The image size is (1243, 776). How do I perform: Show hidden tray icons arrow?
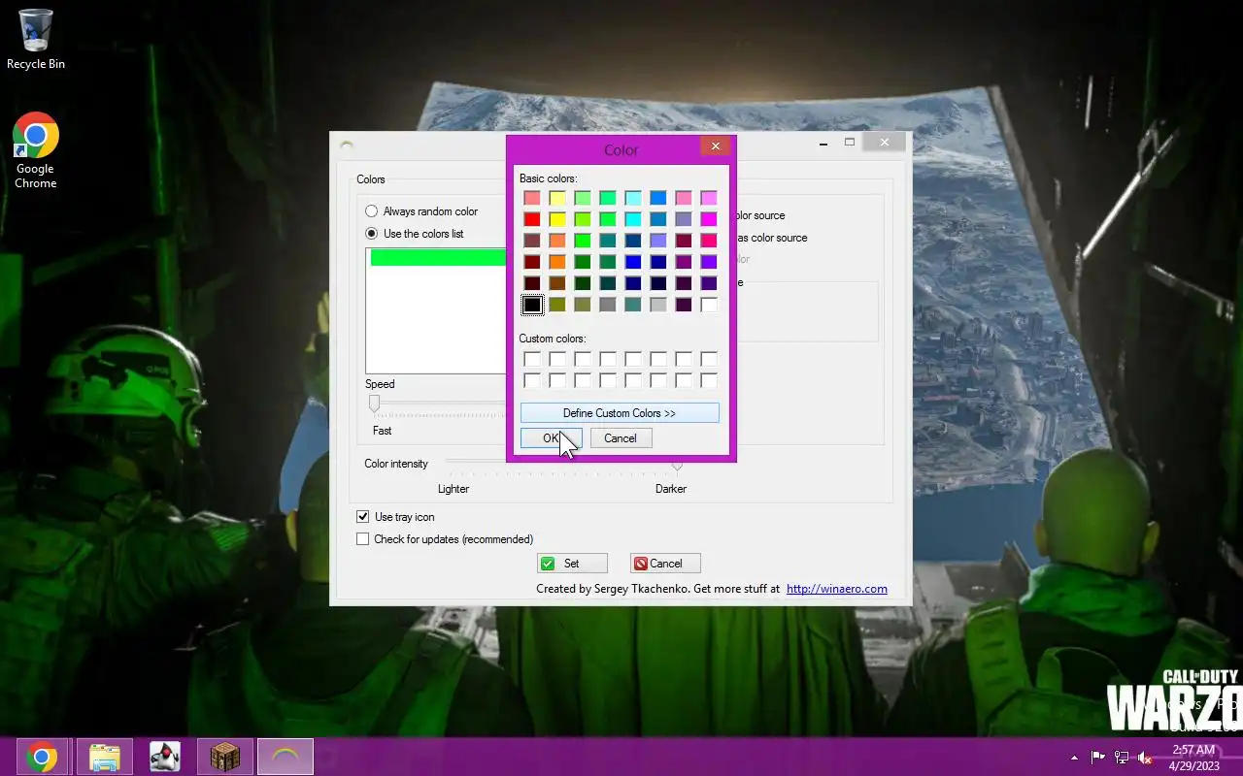(x=1074, y=757)
